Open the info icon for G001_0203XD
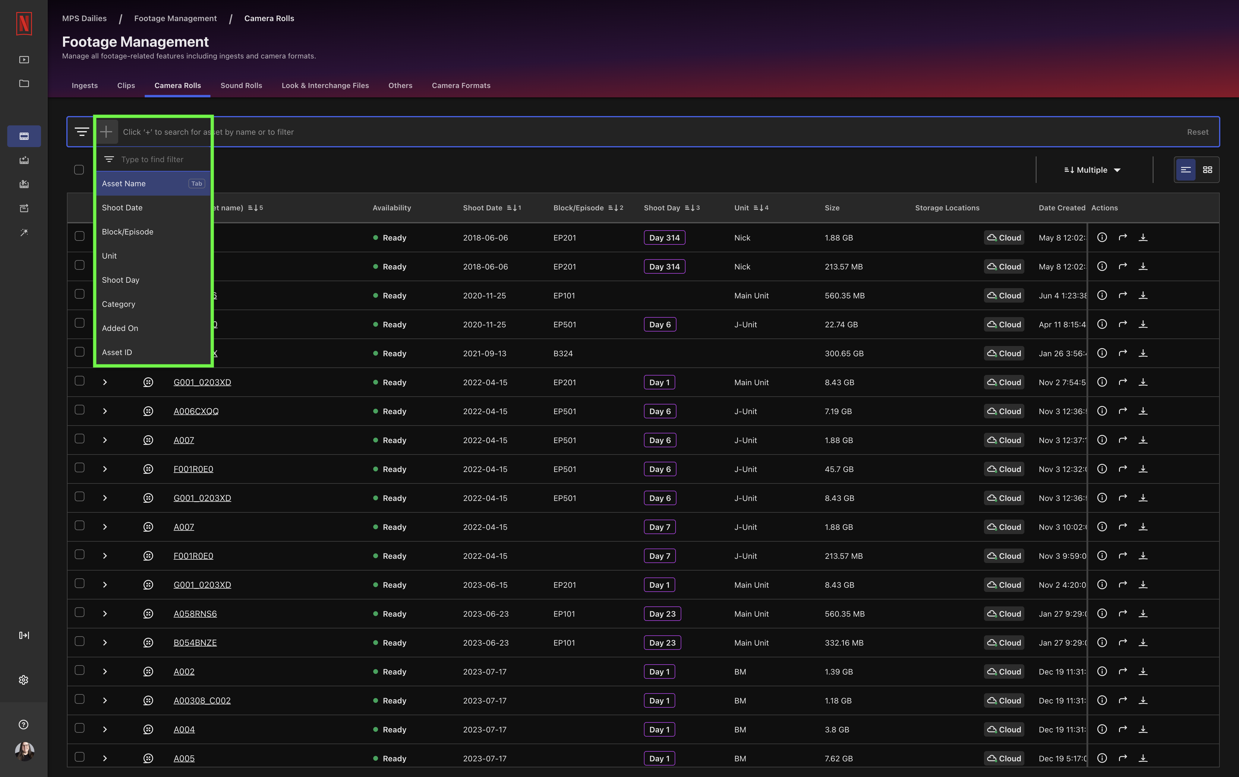 click(1102, 382)
